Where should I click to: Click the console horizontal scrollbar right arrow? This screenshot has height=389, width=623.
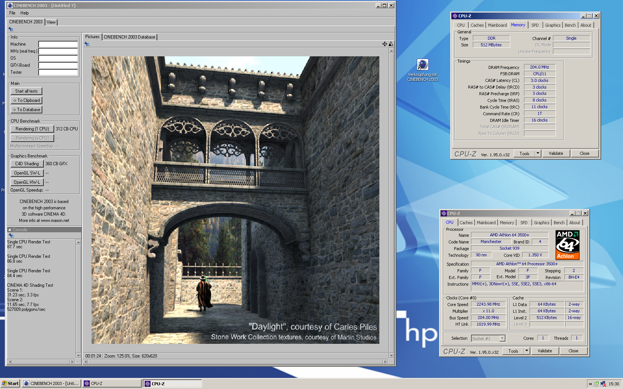pyautogui.click(x=72, y=362)
